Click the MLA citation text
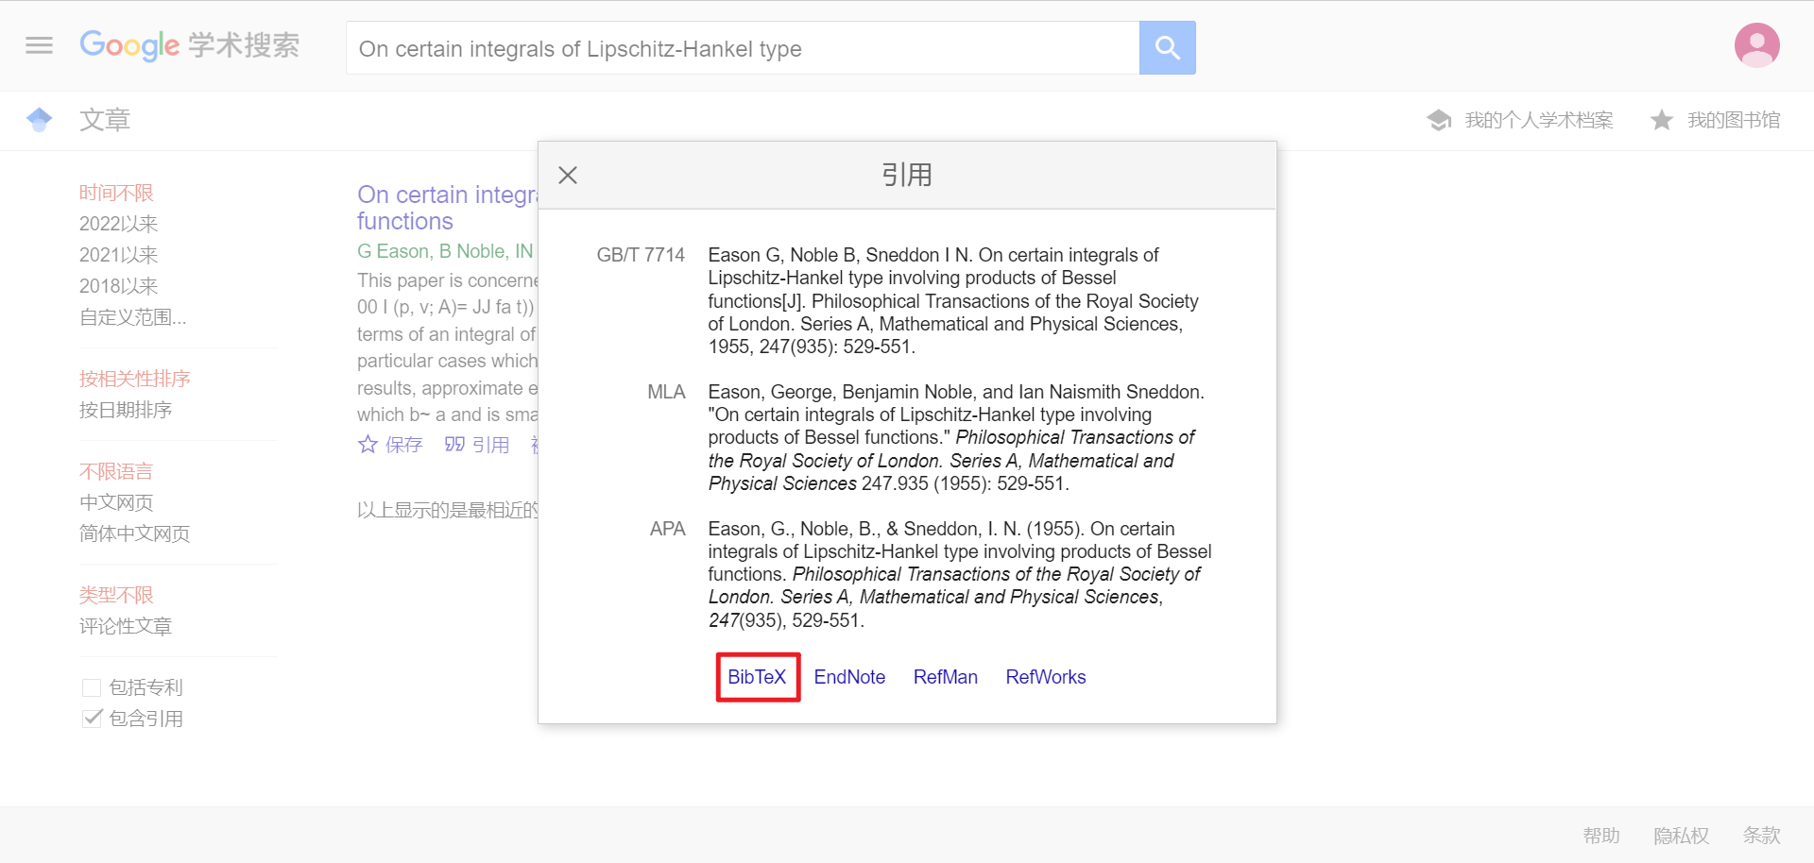The width and height of the screenshot is (1814, 863). (x=956, y=437)
